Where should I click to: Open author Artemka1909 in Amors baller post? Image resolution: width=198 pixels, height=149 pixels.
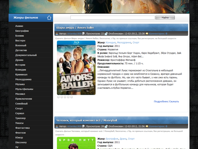[74, 34]
